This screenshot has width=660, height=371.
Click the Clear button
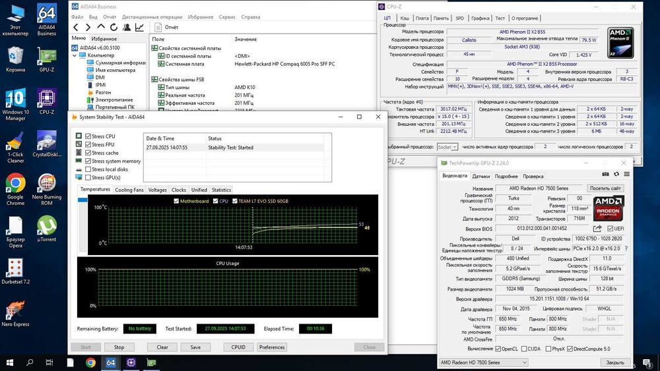pos(162,347)
